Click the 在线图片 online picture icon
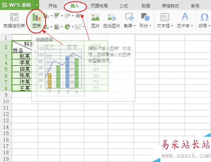Screen dimensions: 211x162 point(112,17)
